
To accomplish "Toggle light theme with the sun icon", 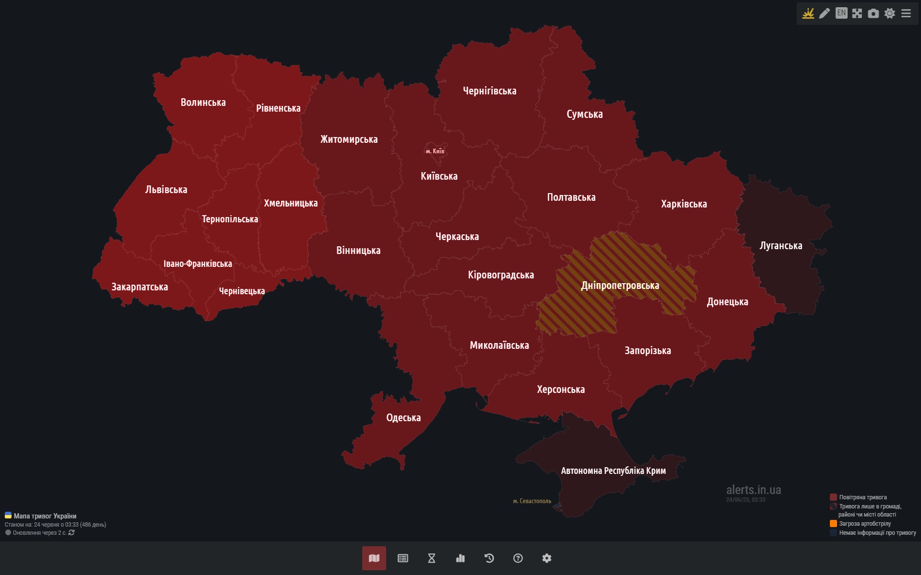I will (890, 13).
